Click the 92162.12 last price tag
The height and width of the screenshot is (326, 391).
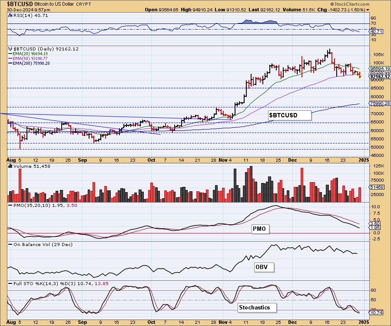(x=380, y=77)
